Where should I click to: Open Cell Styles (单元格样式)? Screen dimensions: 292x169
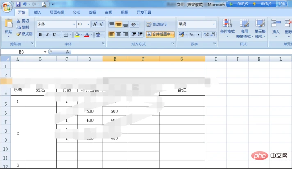point(260,28)
